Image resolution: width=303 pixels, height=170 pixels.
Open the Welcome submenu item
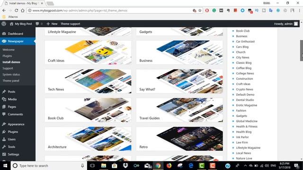click(x=9, y=50)
